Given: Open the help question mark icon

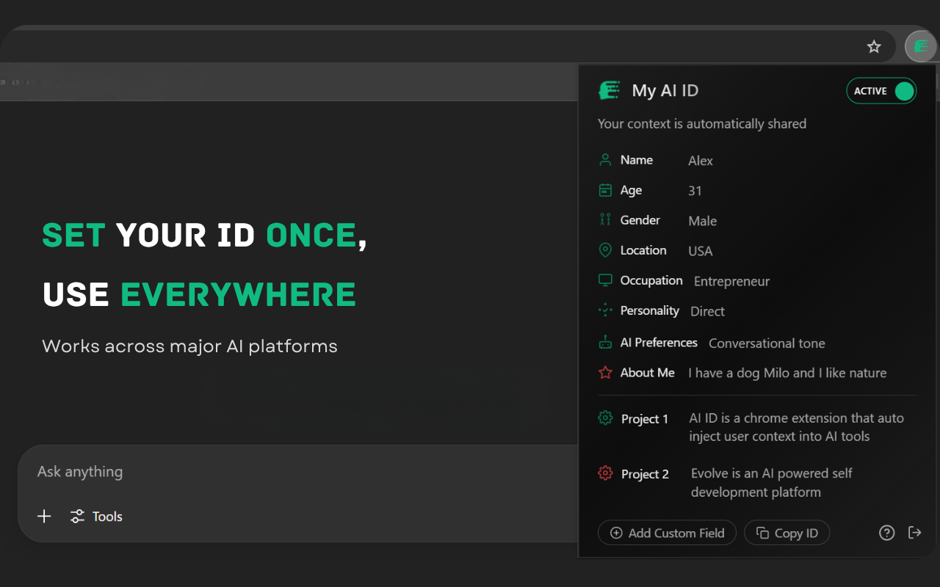Looking at the screenshot, I should pyautogui.click(x=886, y=533).
